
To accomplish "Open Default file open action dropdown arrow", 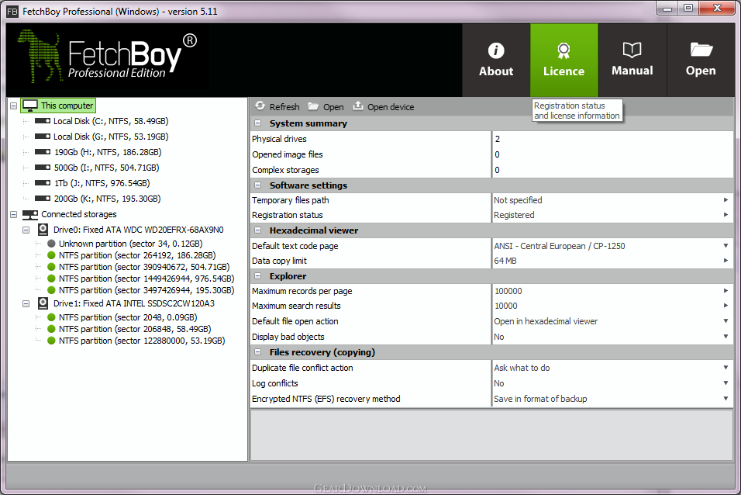I will (x=725, y=321).
